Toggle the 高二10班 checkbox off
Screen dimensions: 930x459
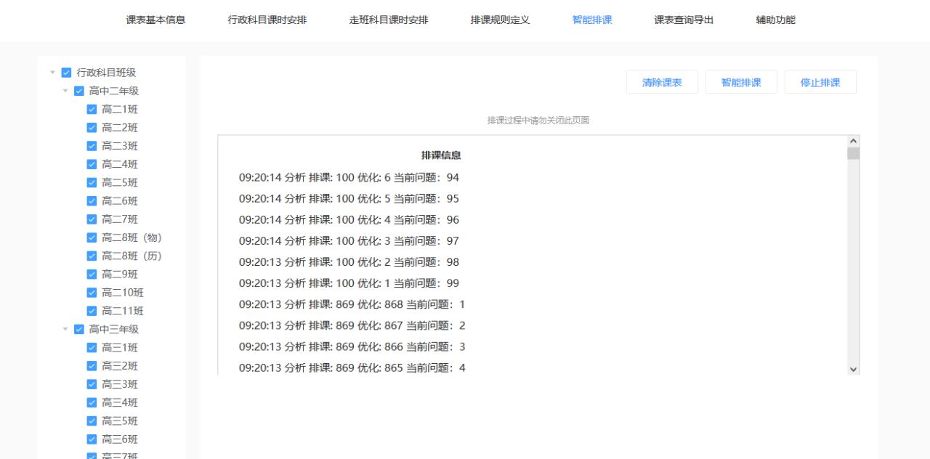point(92,293)
